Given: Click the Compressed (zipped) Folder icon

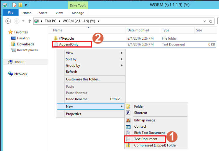Looking at the screenshot, I should (x=128, y=145).
